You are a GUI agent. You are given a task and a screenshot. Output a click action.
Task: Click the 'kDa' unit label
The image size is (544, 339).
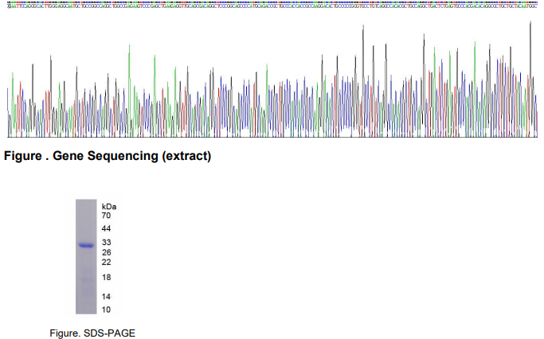tap(109, 206)
